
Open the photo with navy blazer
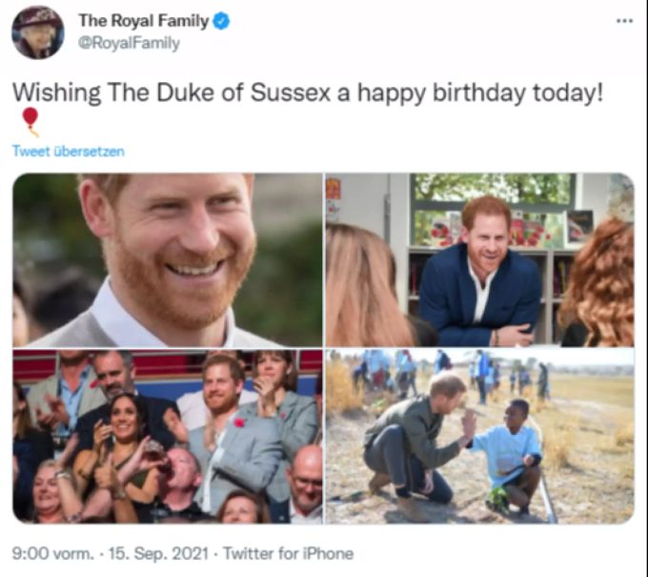coord(479,259)
